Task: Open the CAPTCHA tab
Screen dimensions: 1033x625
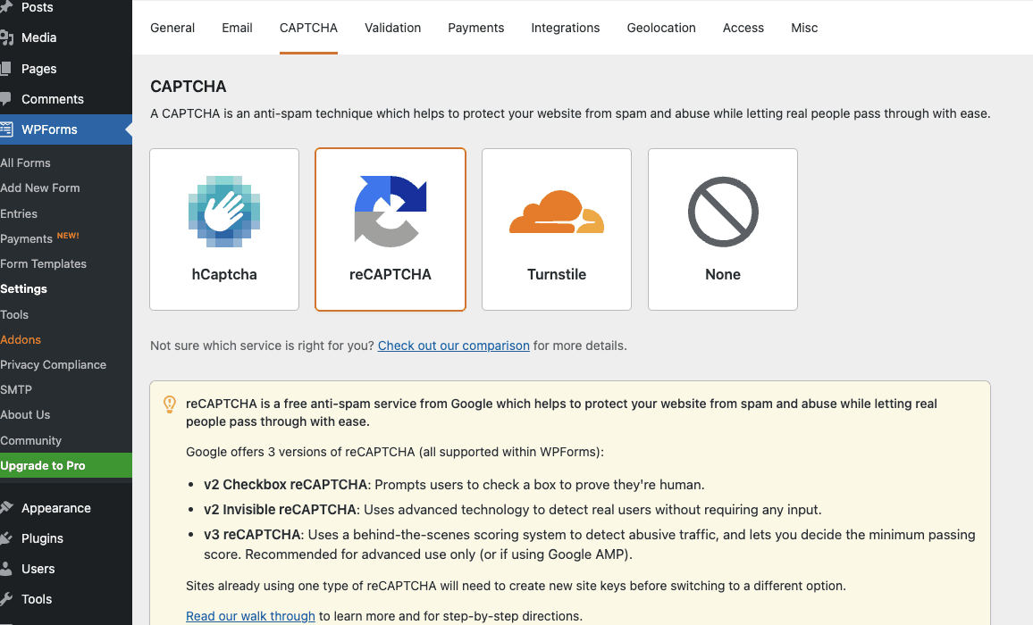Action: tap(308, 28)
